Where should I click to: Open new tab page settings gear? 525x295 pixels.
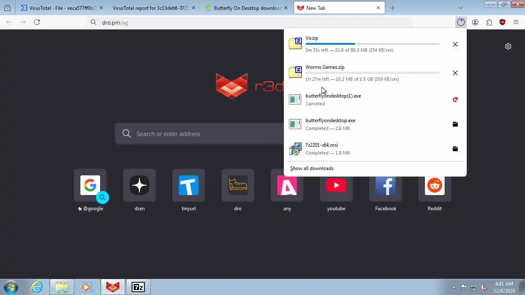coord(508,46)
